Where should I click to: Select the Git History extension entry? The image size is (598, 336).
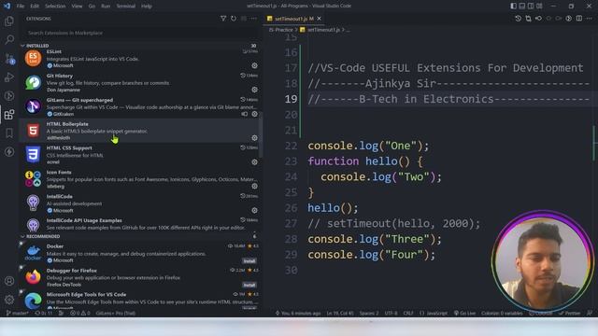pyautogui.click(x=139, y=83)
